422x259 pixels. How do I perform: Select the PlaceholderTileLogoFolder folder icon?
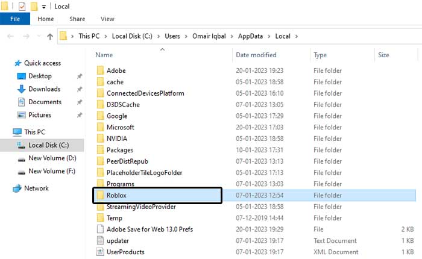pyautogui.click(x=100, y=172)
